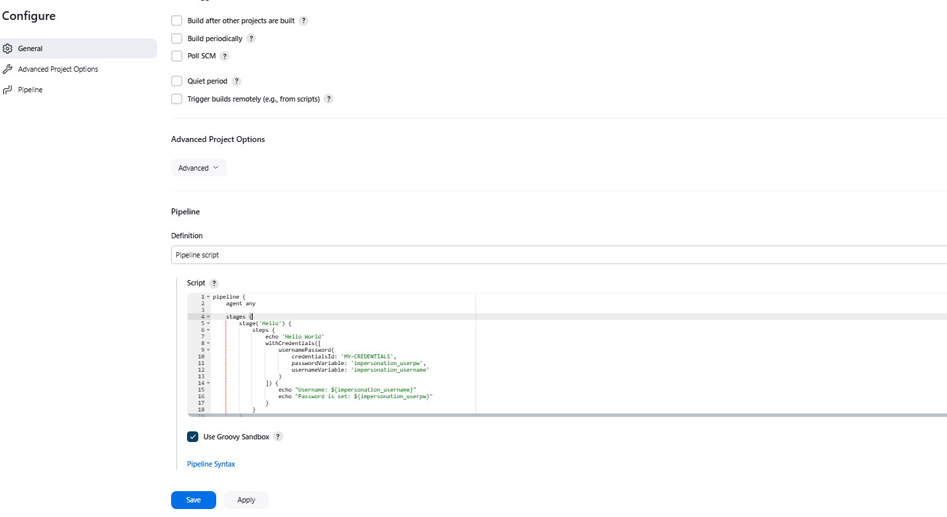Tick the Poll SCM checkbox
The height and width of the screenshot is (517, 947).
pyautogui.click(x=176, y=56)
